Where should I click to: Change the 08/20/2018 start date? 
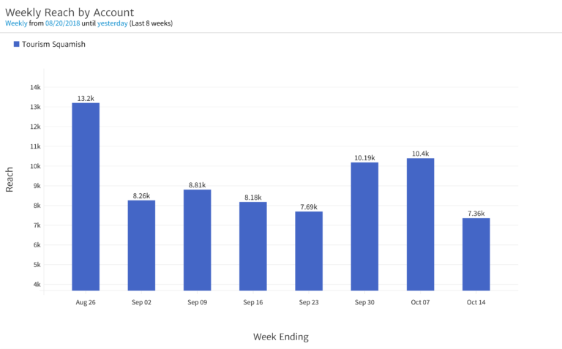[x=62, y=23]
